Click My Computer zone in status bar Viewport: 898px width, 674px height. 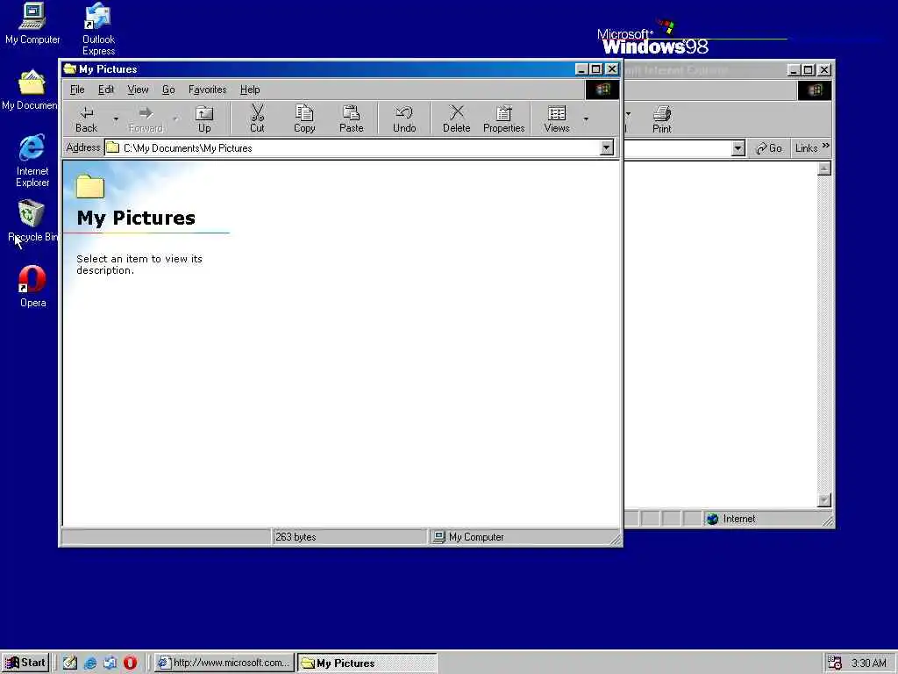tap(468, 537)
